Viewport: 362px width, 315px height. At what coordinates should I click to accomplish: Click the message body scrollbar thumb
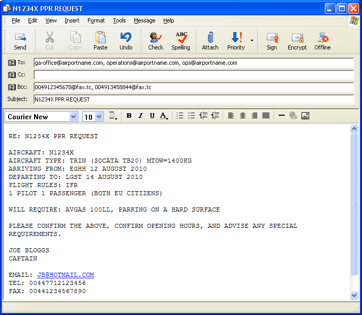pyautogui.click(x=354, y=204)
